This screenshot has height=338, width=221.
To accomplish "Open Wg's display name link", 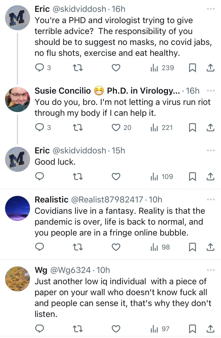I will click(x=41, y=270).
